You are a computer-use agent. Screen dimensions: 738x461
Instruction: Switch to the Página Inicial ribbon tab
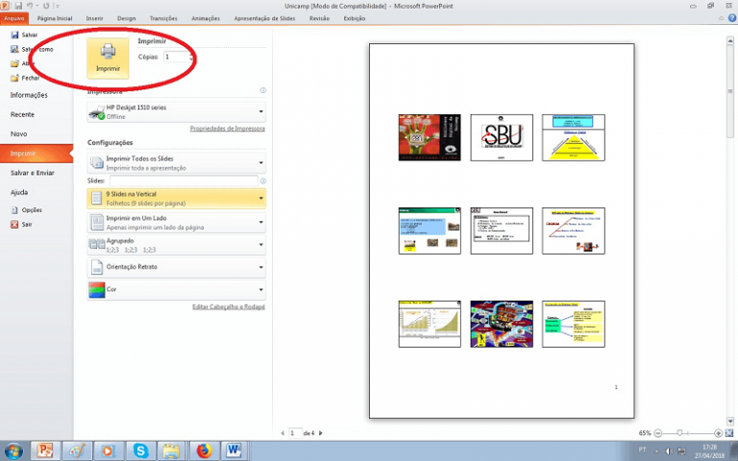(56, 17)
